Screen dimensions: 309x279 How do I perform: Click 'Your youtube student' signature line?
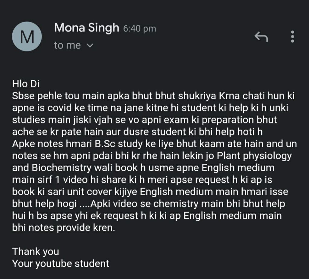tap(61, 263)
